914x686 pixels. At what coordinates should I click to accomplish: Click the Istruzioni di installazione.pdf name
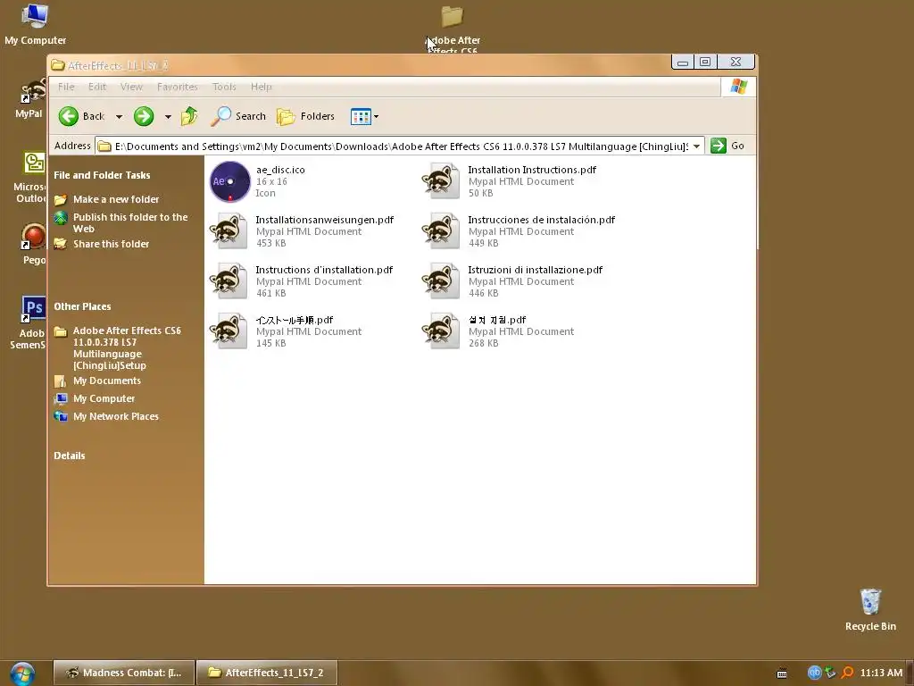tap(536, 270)
